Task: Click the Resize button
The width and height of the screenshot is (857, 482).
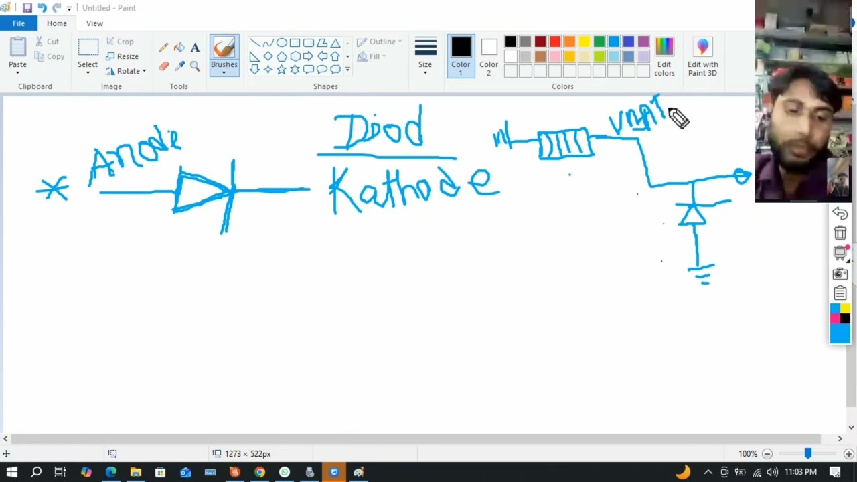Action: pos(122,56)
